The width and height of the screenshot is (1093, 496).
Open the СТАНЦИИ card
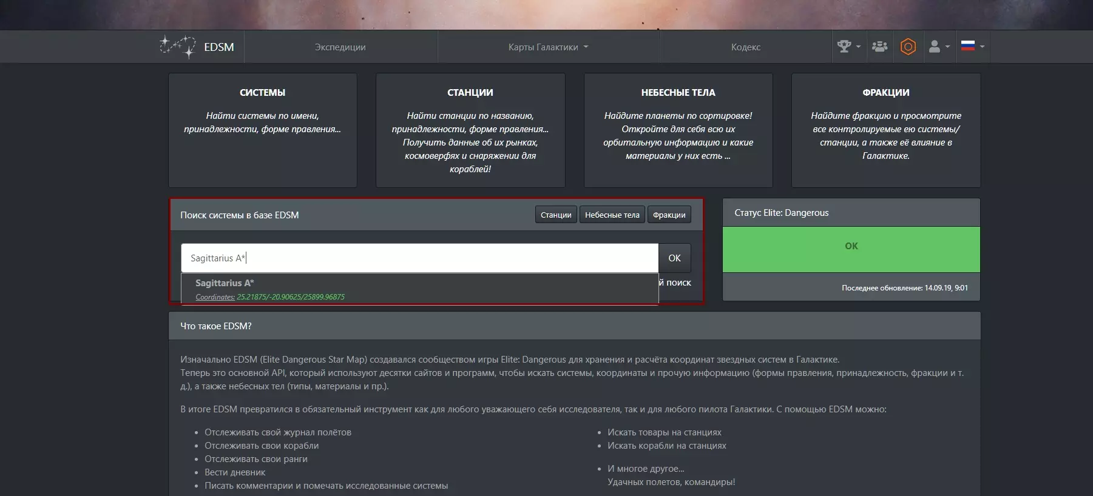click(470, 130)
